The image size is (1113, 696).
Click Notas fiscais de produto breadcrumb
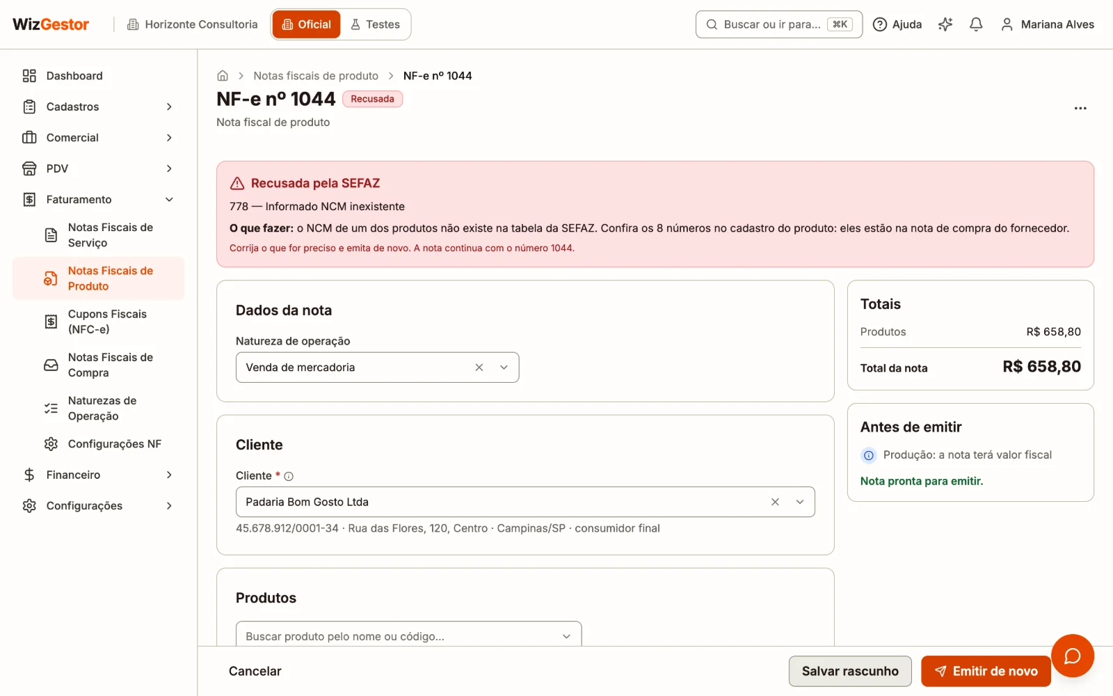point(316,76)
